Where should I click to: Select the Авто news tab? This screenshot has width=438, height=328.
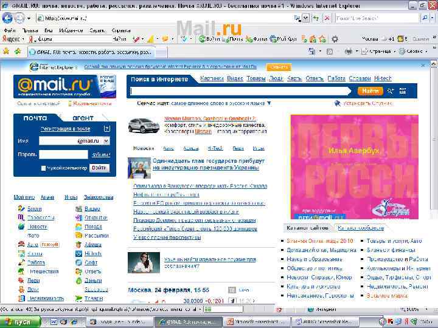pos(169,148)
